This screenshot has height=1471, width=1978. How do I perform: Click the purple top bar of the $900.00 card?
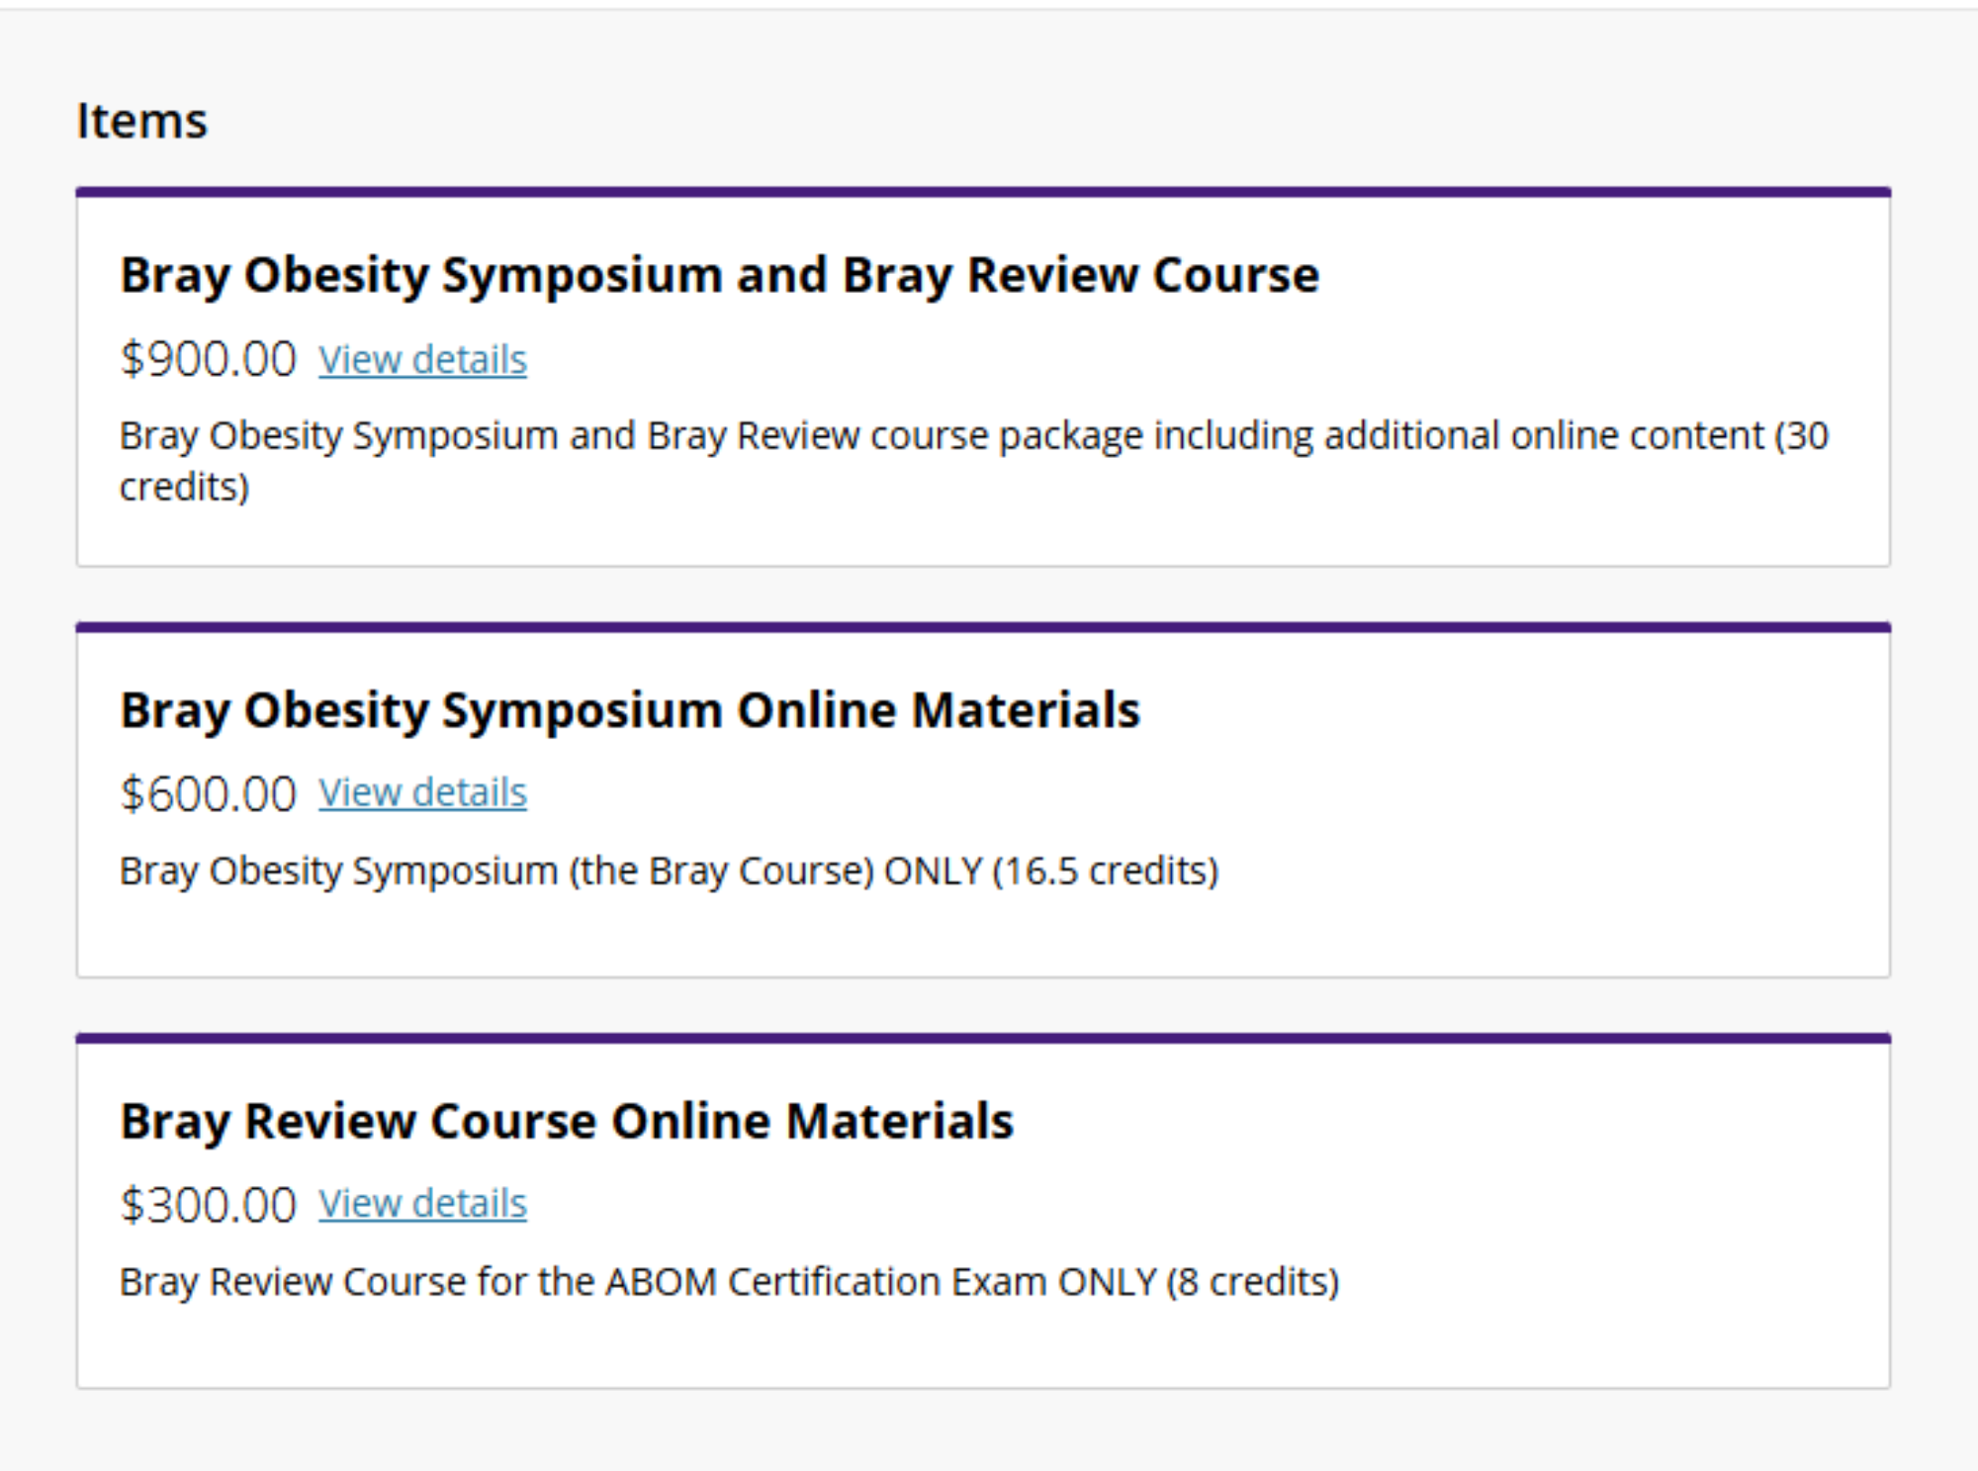(983, 192)
